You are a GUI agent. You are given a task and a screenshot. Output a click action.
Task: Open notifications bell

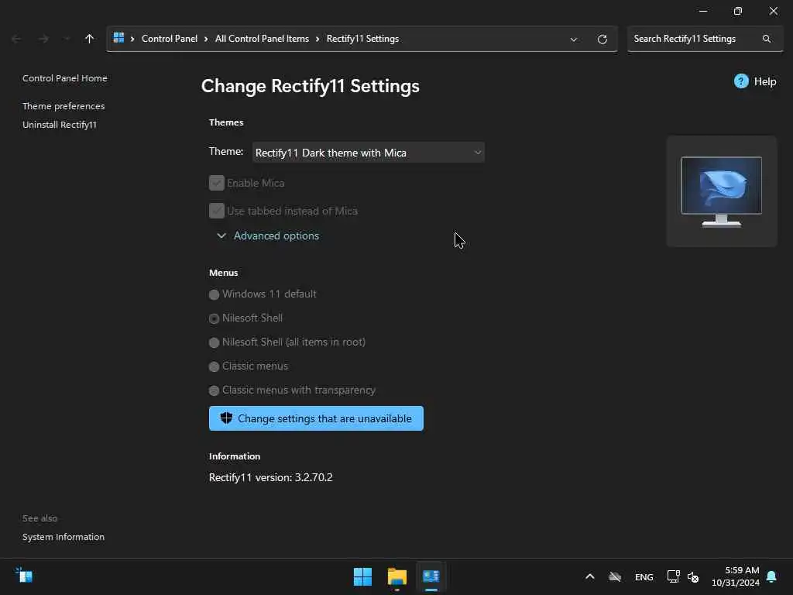coord(772,576)
